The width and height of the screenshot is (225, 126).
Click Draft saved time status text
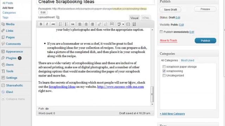135,113
